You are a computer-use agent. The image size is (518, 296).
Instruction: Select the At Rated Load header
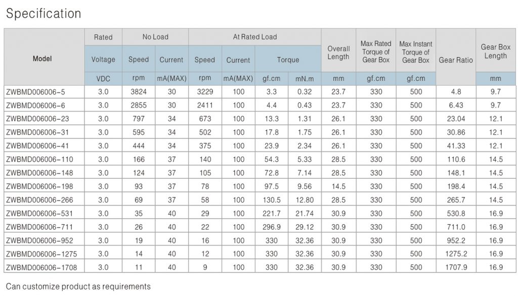(254, 37)
